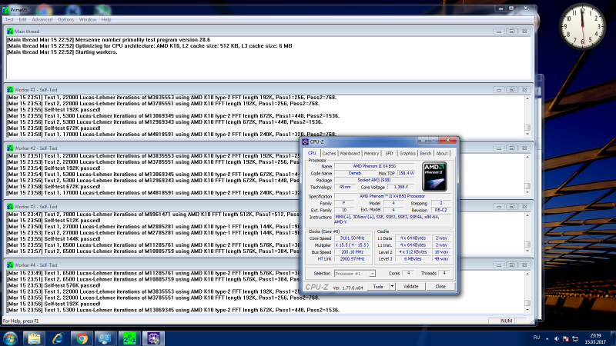Open the Options menu in Prime95
616x346 pixels.
[x=66, y=18]
